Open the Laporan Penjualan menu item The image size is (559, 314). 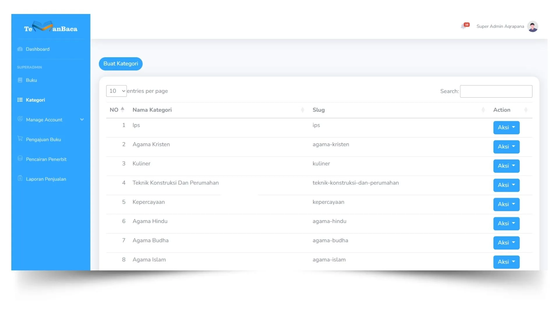[x=46, y=179]
